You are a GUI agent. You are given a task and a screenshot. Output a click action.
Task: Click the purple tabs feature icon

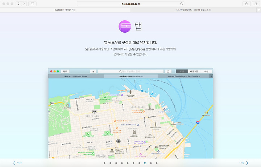[125, 26]
